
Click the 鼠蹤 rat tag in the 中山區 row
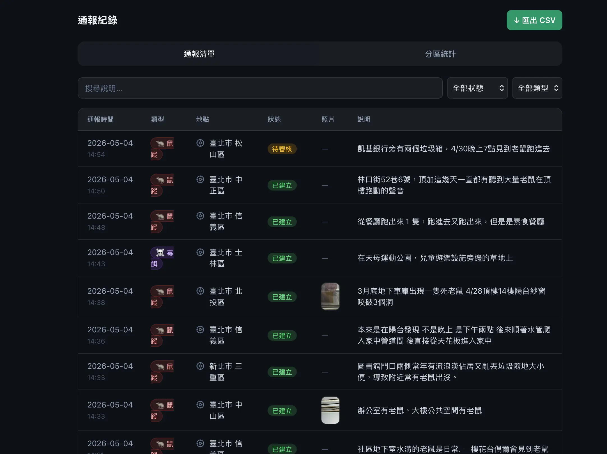(x=162, y=411)
